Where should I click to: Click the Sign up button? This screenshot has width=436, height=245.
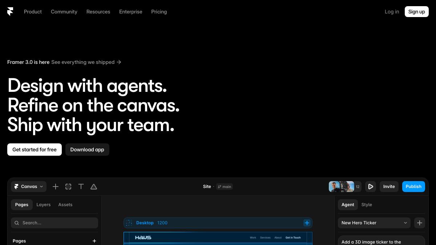tap(416, 12)
